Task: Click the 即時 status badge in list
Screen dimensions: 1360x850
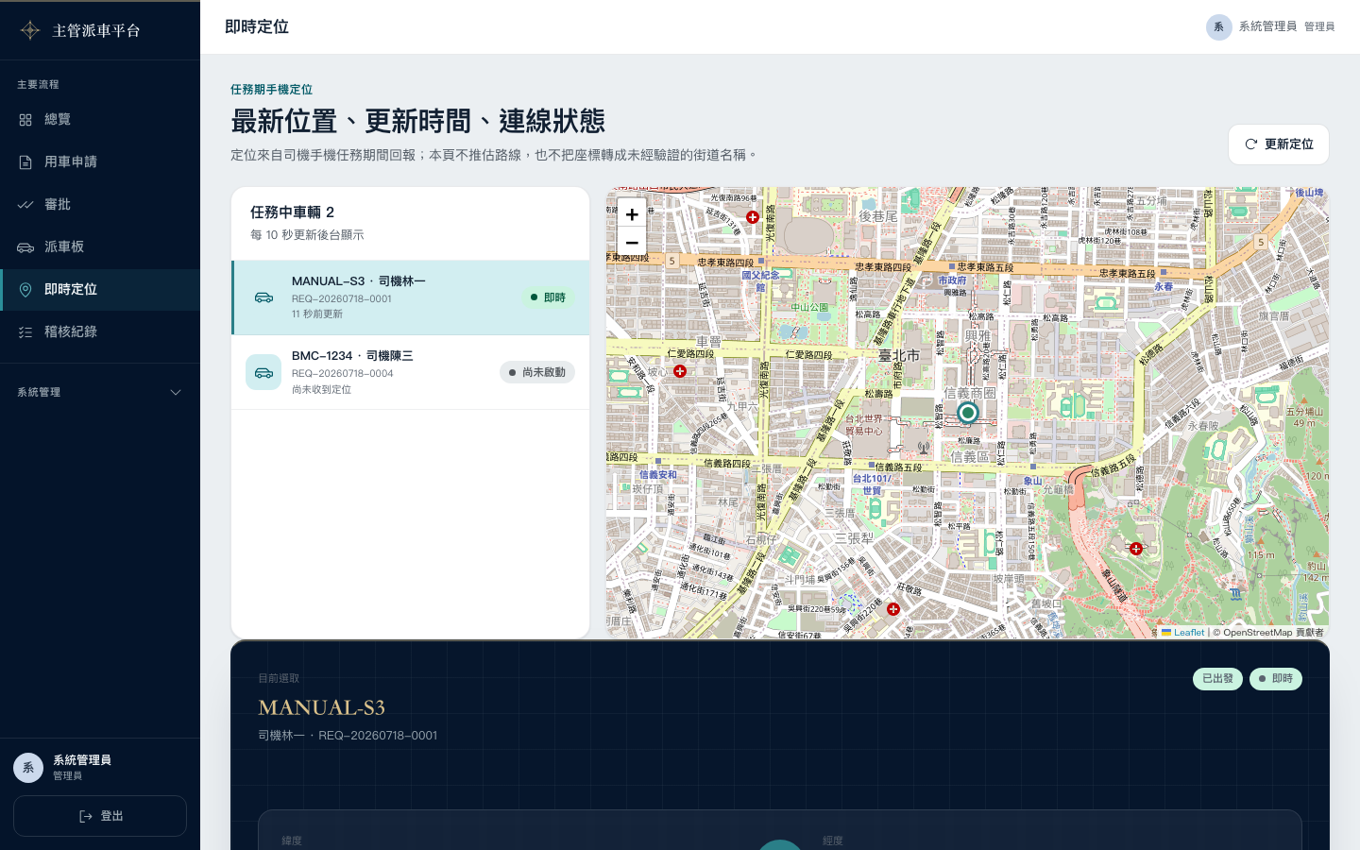Action: click(547, 297)
